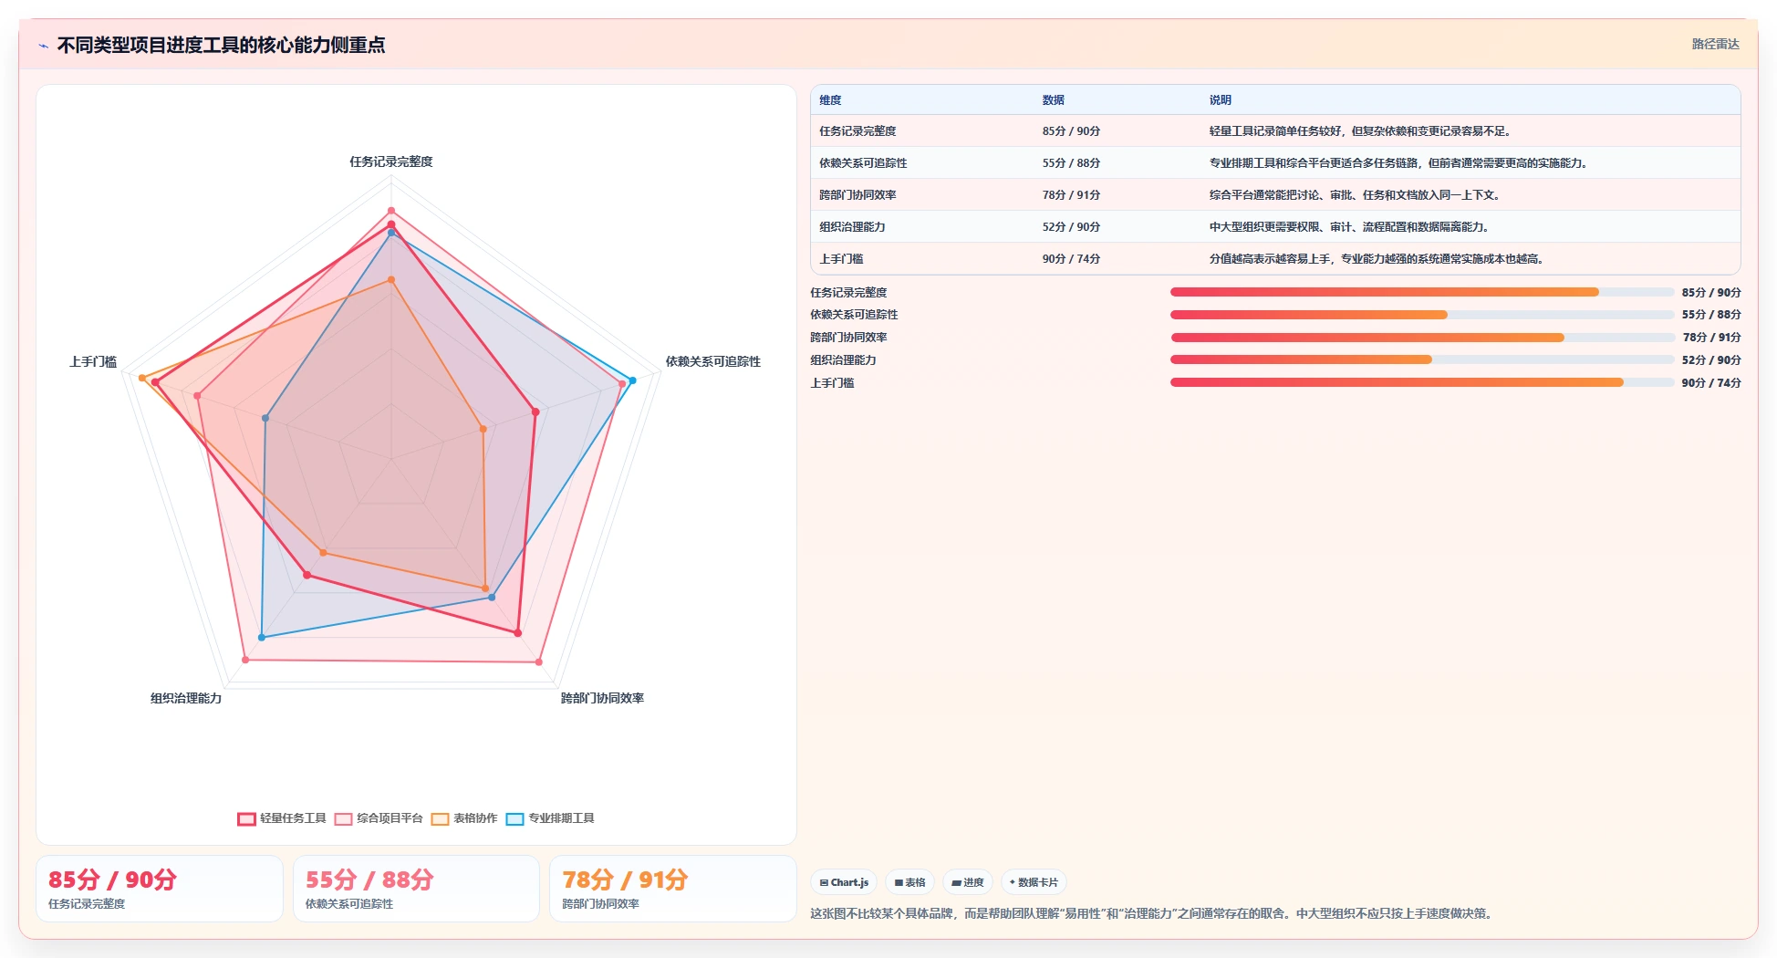The width and height of the screenshot is (1777, 958).
Task: Click radar axis label 任务记录完整度
Action: (x=391, y=161)
